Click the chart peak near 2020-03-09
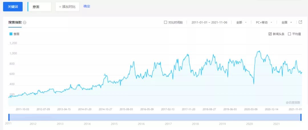 [x=259, y=51]
